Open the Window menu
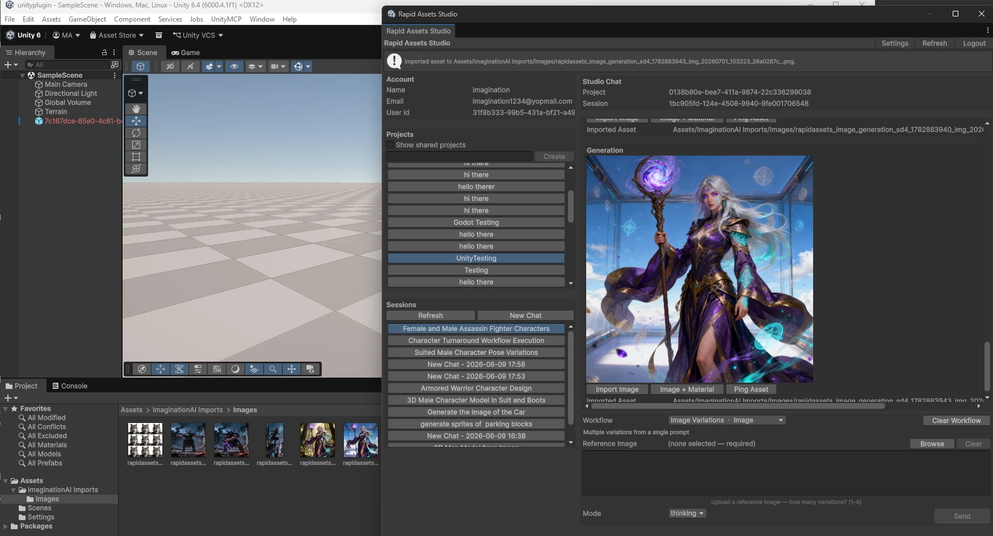The width and height of the screenshot is (993, 536). pyautogui.click(x=262, y=19)
